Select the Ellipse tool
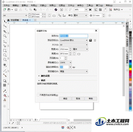Image resolution: width=133 pixels, height=132 pixels. 5,55
